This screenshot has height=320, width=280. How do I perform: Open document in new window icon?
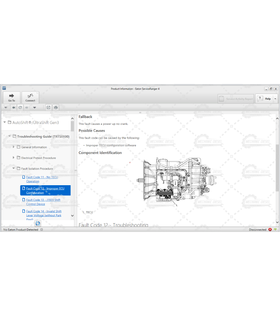click(48, 107)
